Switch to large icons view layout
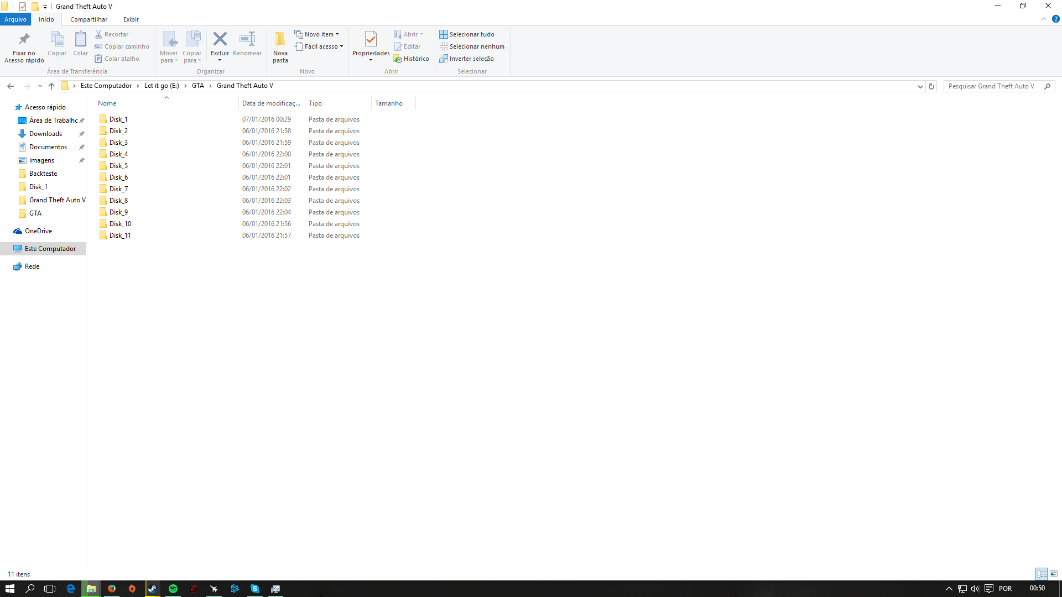 click(1054, 574)
